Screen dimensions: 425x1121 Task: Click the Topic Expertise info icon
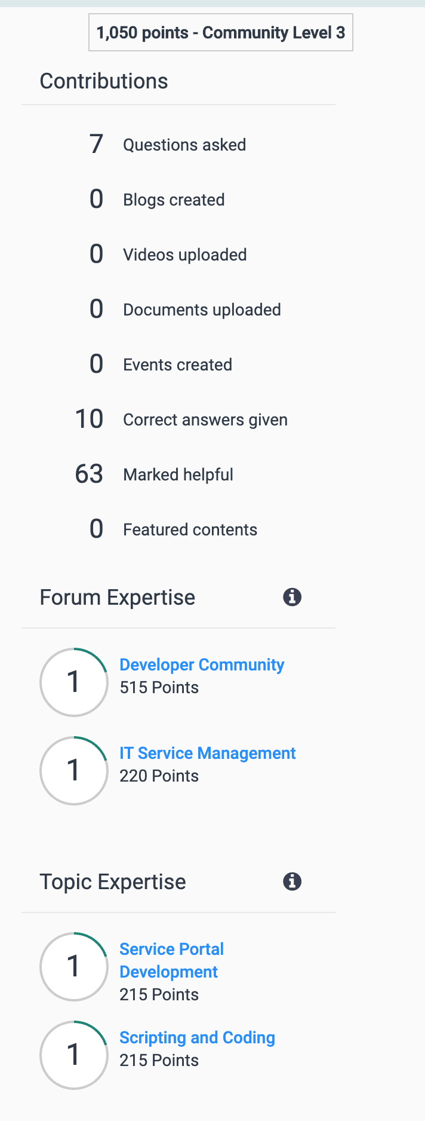pyautogui.click(x=292, y=881)
